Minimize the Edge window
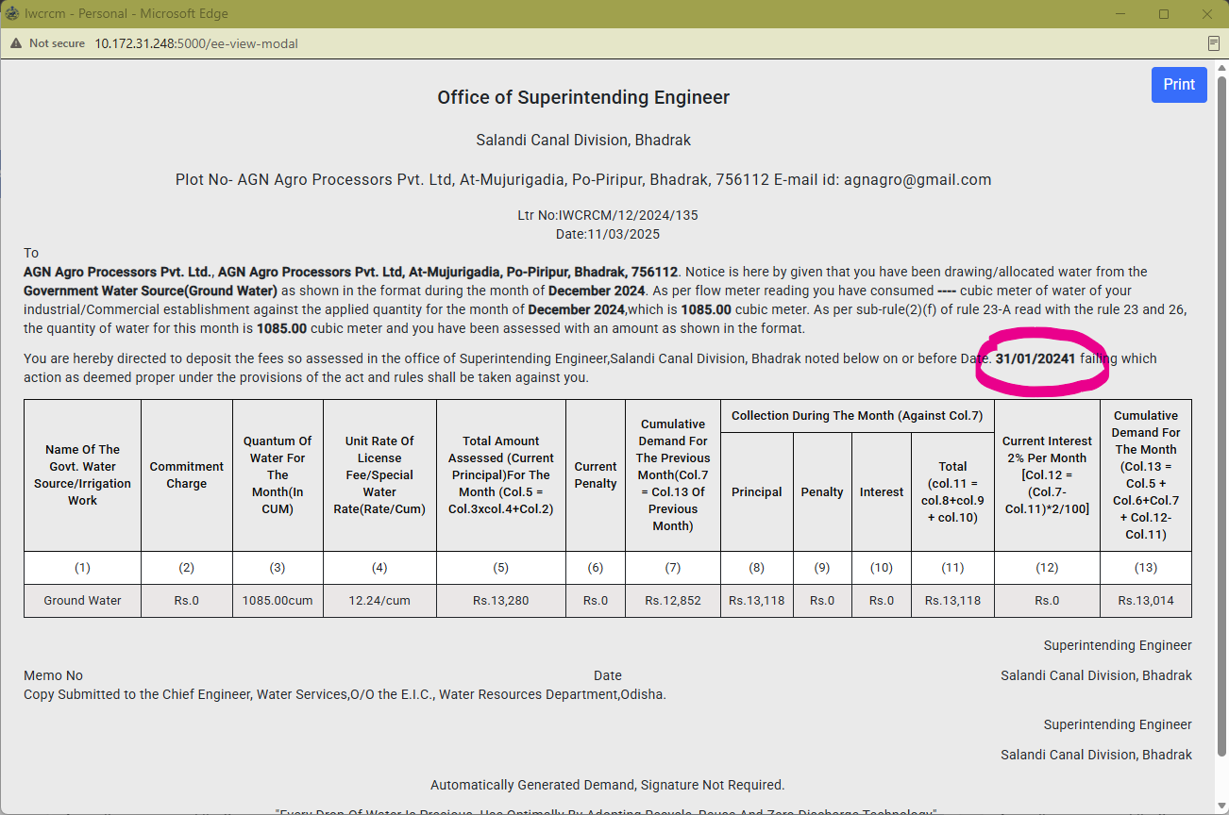Image resolution: width=1229 pixels, height=815 pixels. [x=1120, y=14]
